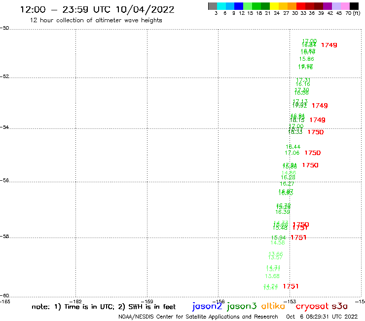Select the dark blue legend swatch
The image size is (365, 321).
[x=239, y=6]
